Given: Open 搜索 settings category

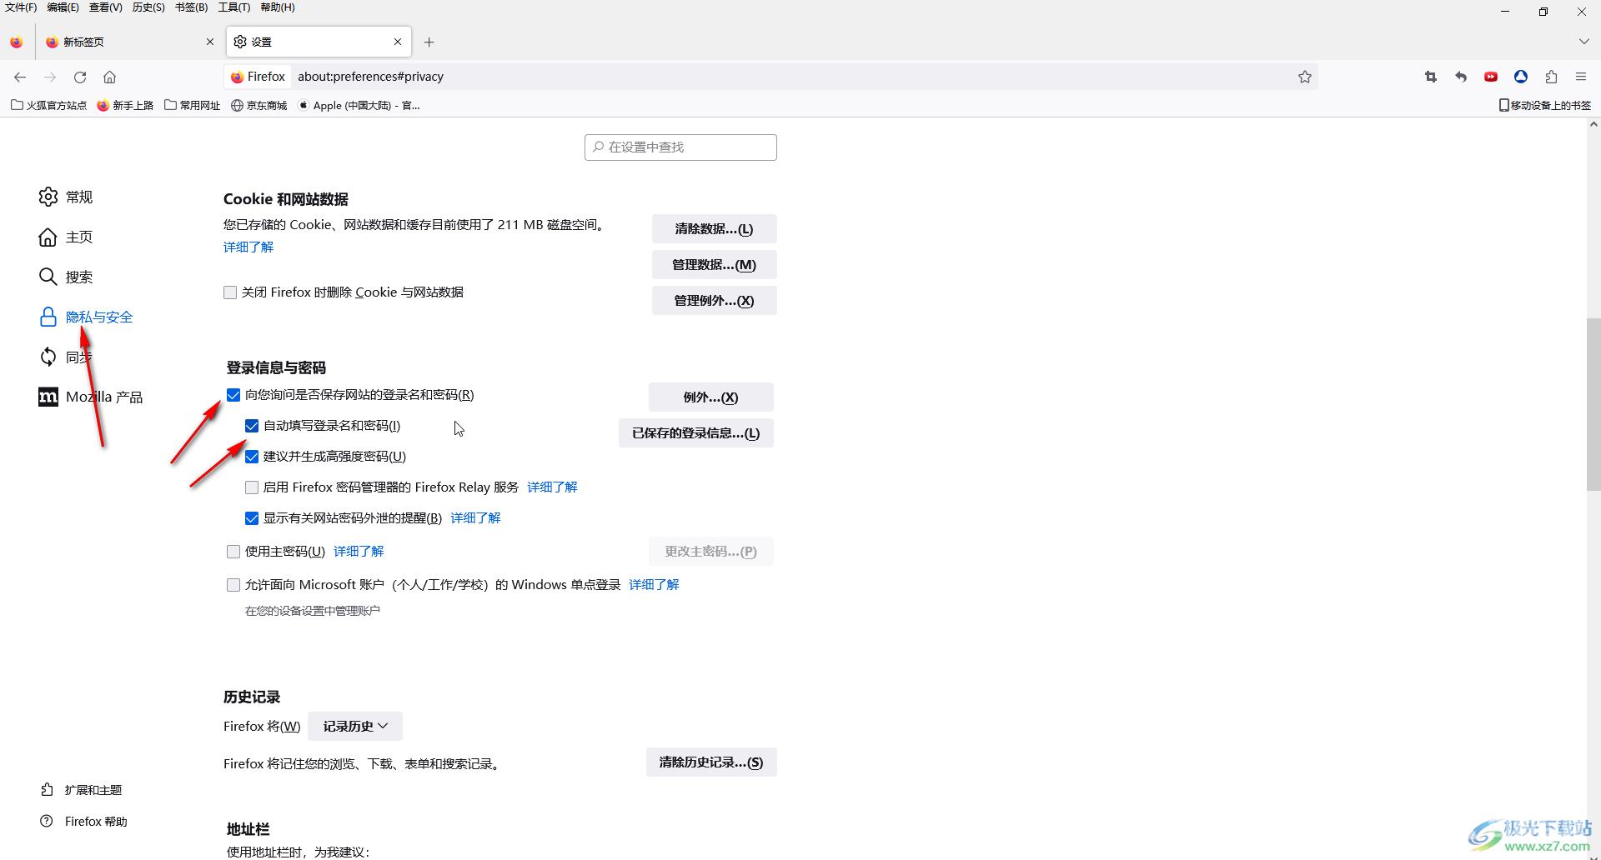Looking at the screenshot, I should [66, 277].
